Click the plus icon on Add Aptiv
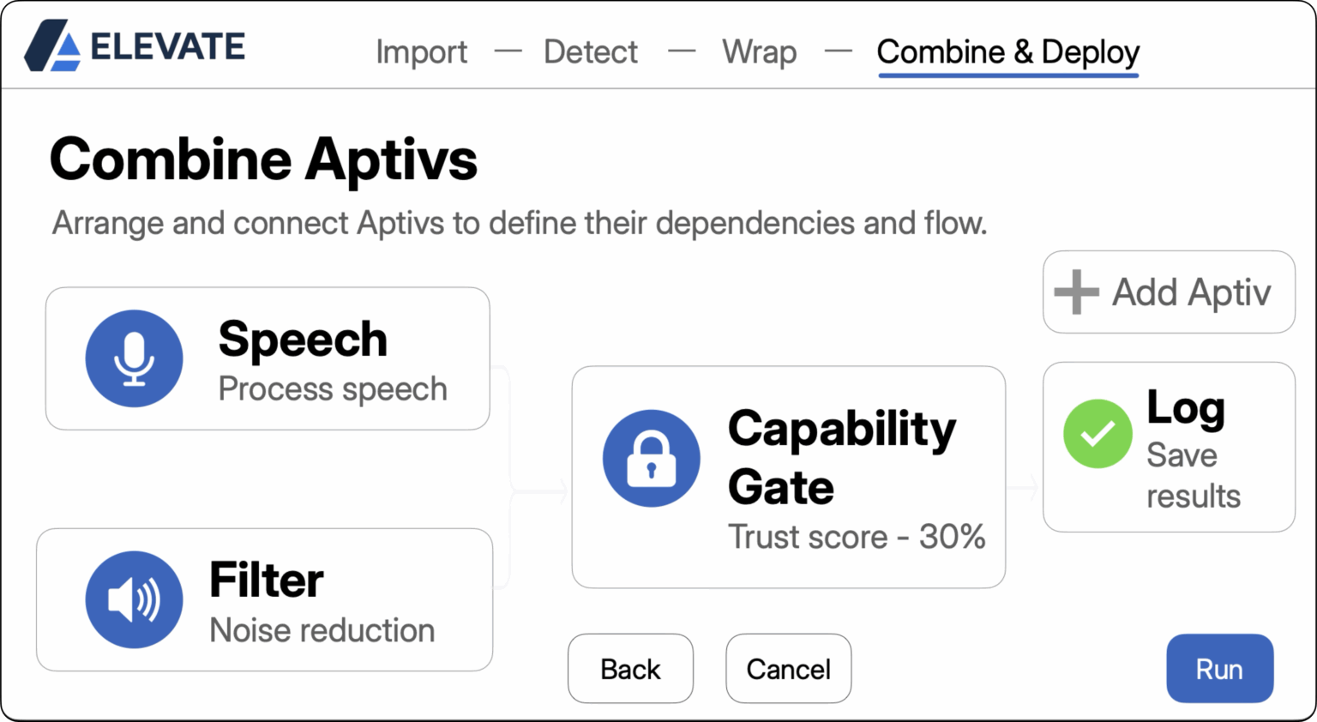The height and width of the screenshot is (722, 1317). point(1076,292)
